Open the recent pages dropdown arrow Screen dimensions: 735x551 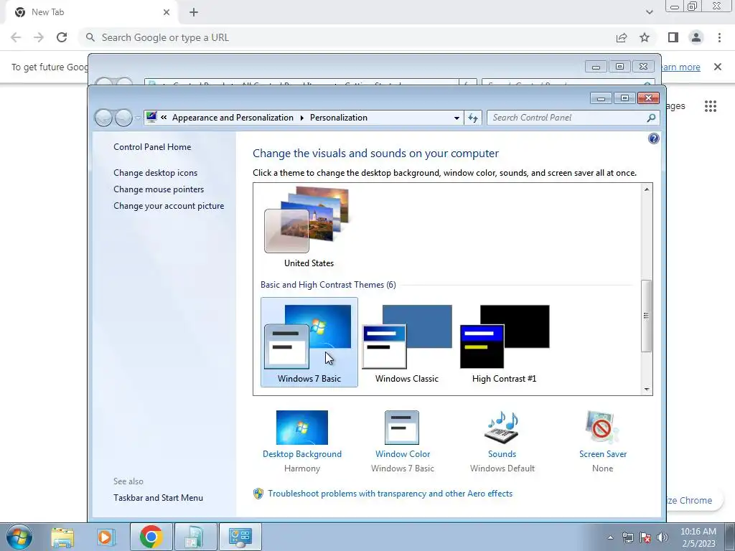click(x=138, y=118)
